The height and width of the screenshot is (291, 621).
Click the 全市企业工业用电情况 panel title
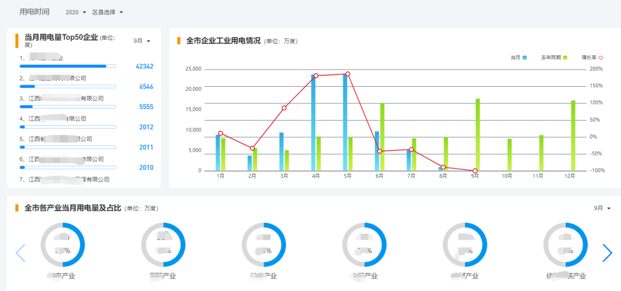pyautogui.click(x=223, y=41)
